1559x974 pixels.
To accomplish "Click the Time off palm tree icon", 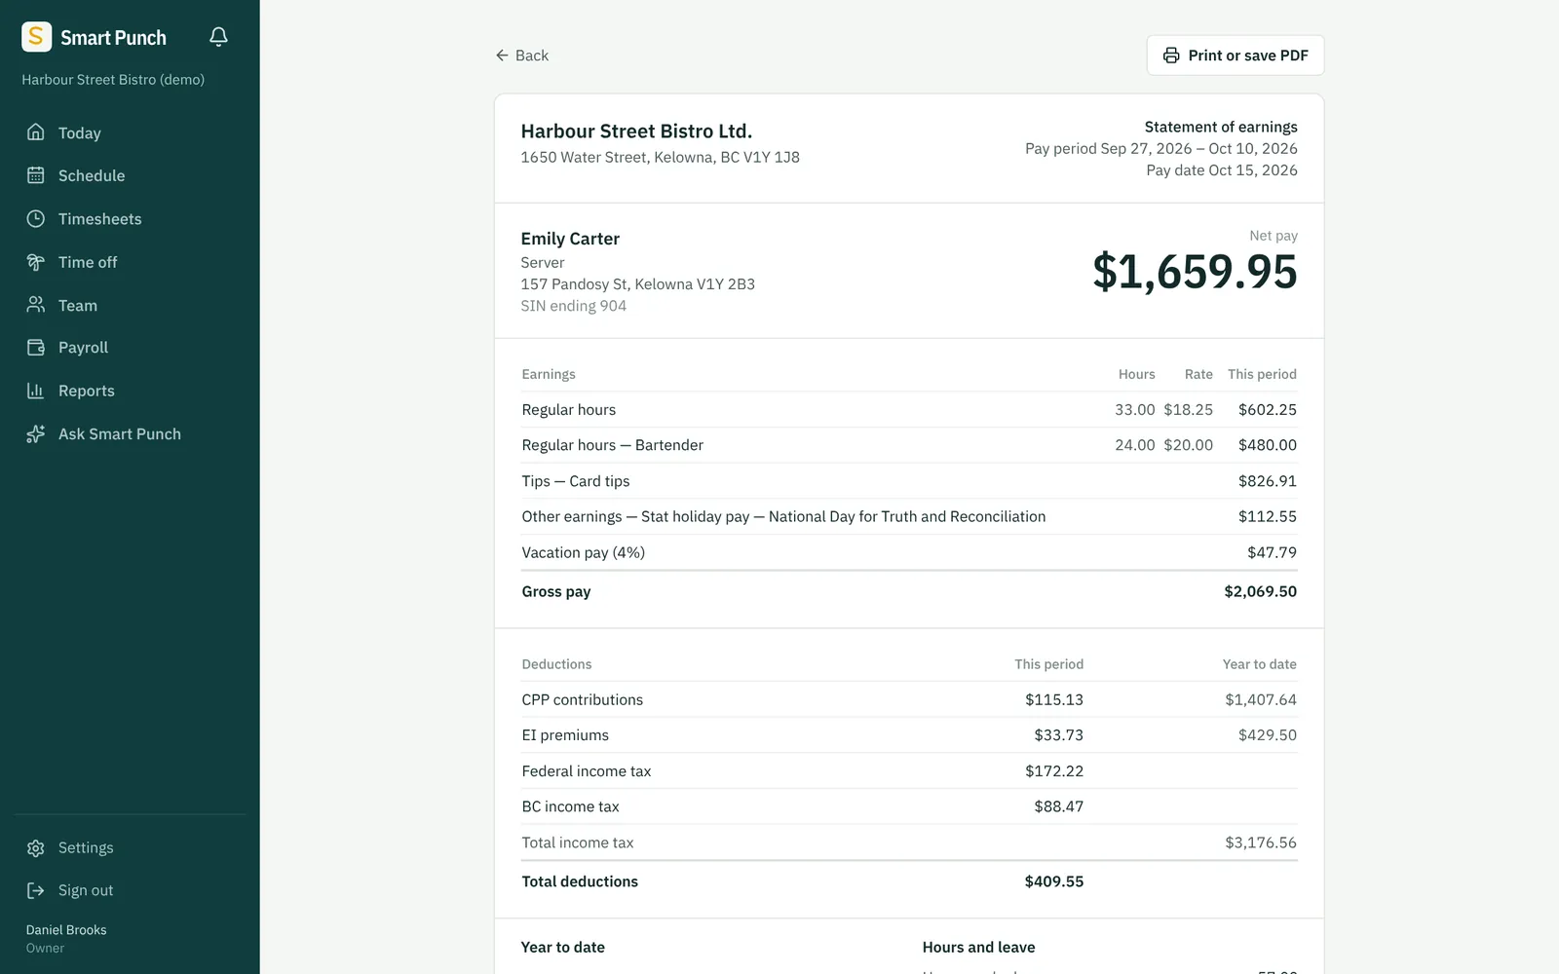I will pos(36,262).
